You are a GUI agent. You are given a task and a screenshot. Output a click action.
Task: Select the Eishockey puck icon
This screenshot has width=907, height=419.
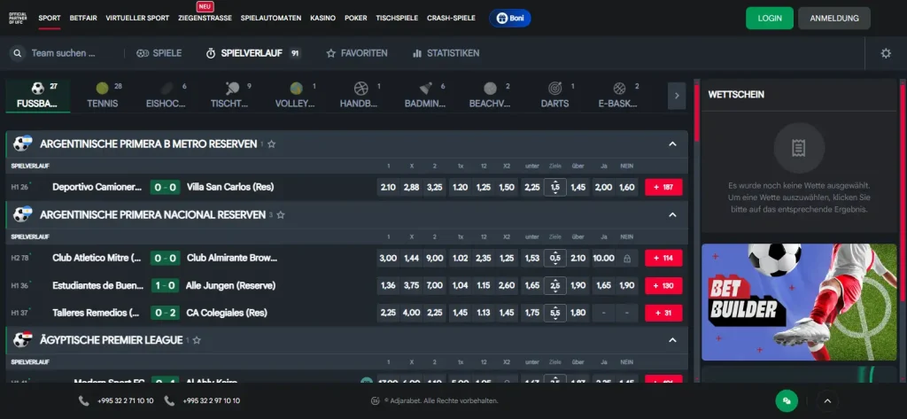[167, 89]
